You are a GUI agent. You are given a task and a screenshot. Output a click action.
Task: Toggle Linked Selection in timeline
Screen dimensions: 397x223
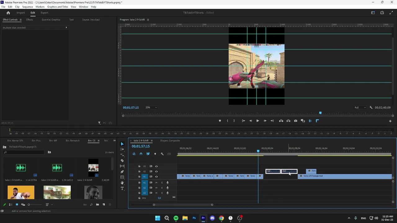click(148, 154)
